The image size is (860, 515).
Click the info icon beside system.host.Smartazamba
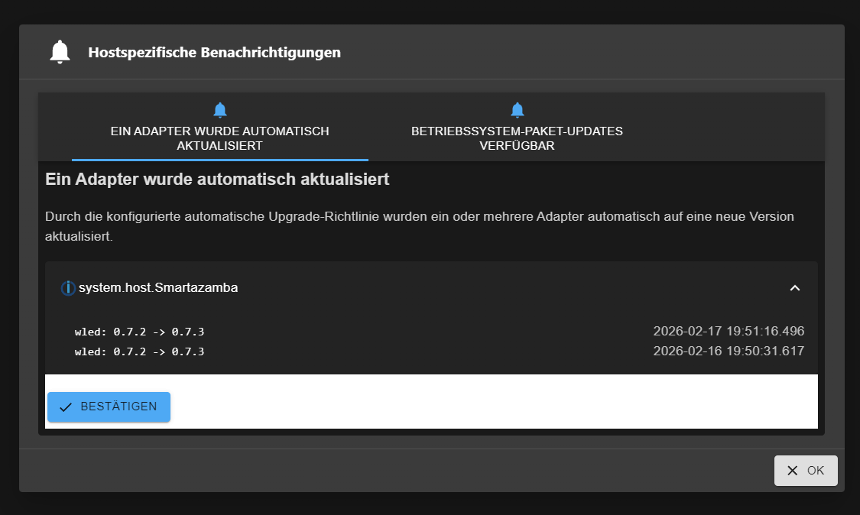coord(68,288)
